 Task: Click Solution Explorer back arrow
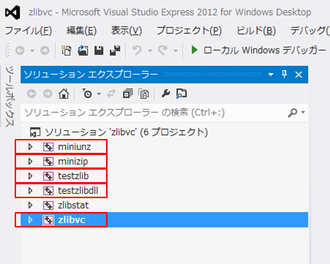tap(31, 94)
